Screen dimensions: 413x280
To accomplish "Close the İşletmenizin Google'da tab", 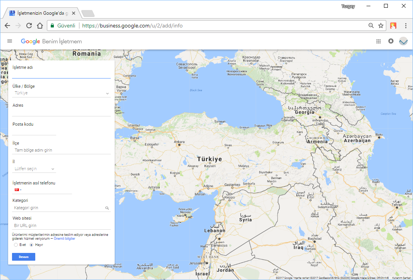I will [74, 13].
